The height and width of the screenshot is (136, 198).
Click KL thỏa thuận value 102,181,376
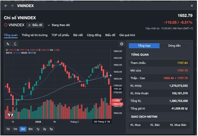180,93
